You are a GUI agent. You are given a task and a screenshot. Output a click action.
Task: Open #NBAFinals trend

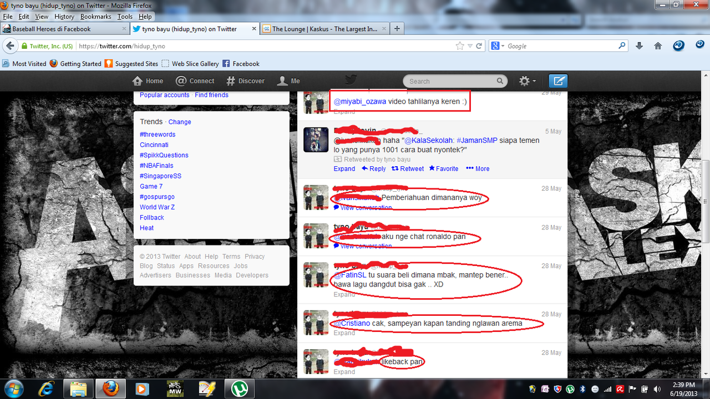click(156, 165)
